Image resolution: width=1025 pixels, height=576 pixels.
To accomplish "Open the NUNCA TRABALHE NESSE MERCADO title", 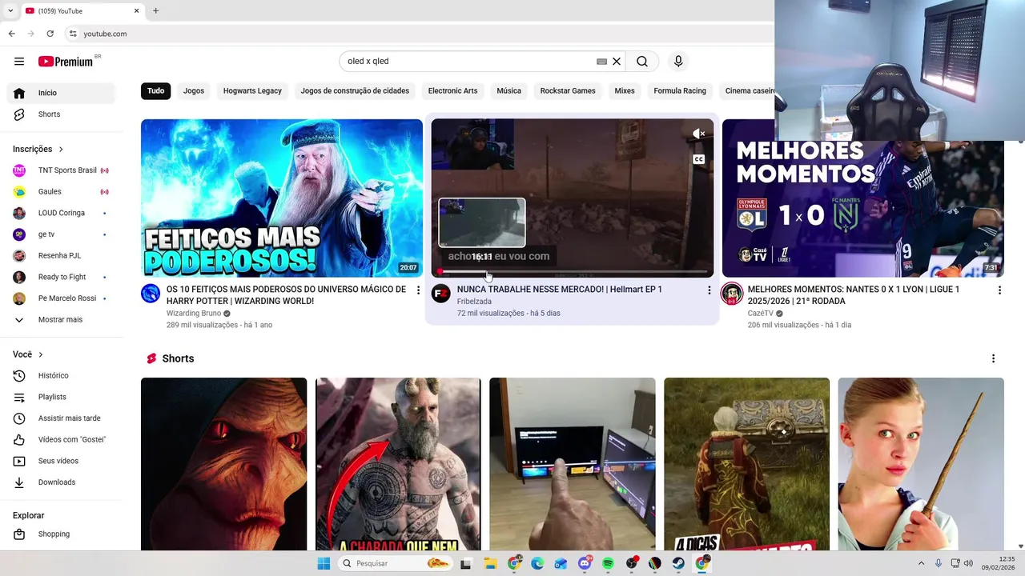I will (560, 290).
